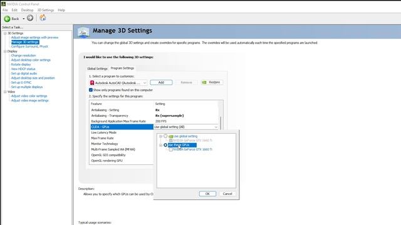
Task: Click the Restore button
Action: [212, 82]
